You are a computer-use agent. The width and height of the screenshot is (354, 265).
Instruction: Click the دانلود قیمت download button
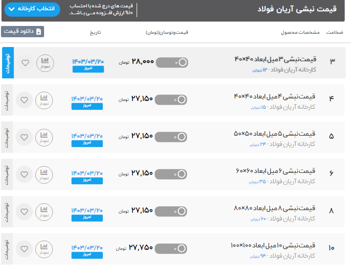tap(23, 31)
